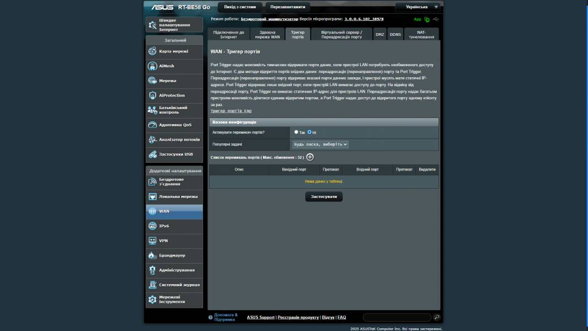Select the 'Ні' radio to disable port trigger
This screenshot has height=331, width=588.
(x=309, y=132)
